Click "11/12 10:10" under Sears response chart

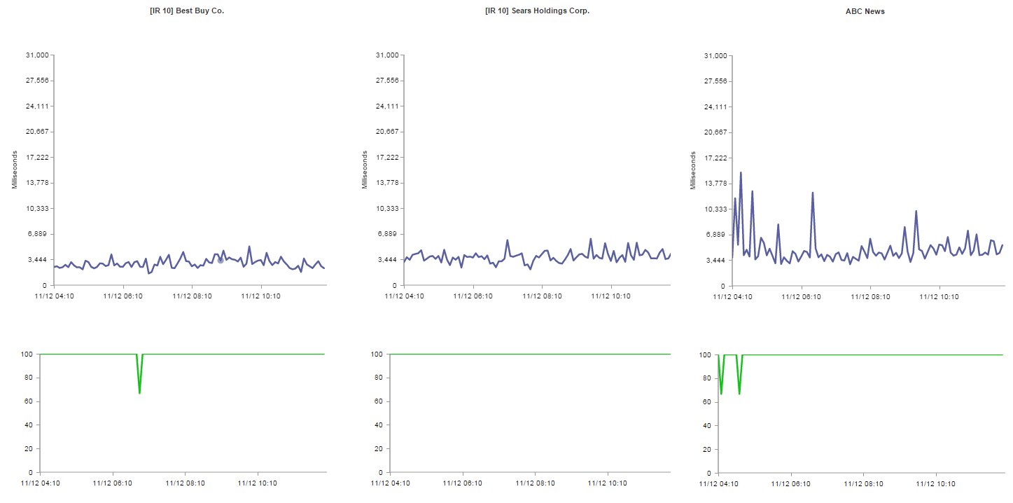pos(611,296)
